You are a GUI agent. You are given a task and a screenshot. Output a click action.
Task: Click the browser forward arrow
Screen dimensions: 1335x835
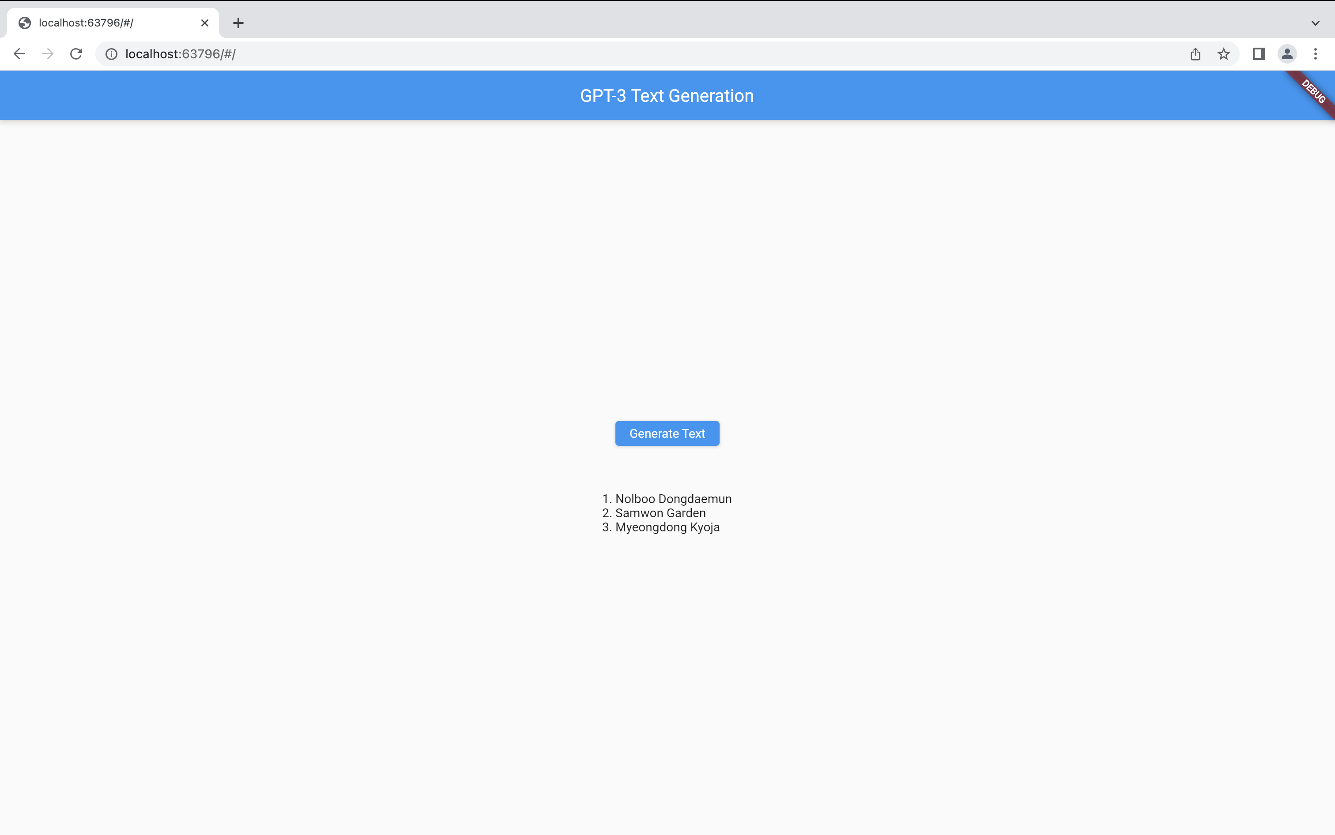pyautogui.click(x=48, y=53)
